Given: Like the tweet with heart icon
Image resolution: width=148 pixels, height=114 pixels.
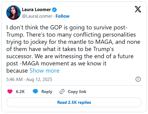Looking at the screenshot, I should click(10, 91).
